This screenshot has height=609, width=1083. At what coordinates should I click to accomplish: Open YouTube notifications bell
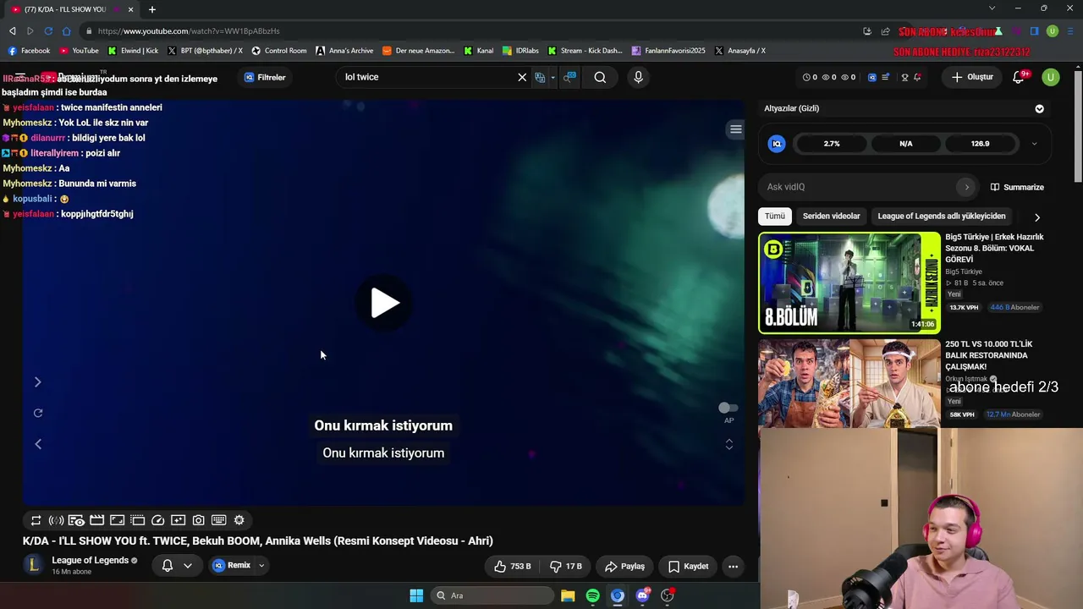[x=1019, y=77]
